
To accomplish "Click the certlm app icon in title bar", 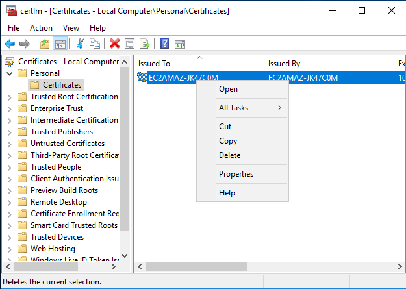I will 12,11.
